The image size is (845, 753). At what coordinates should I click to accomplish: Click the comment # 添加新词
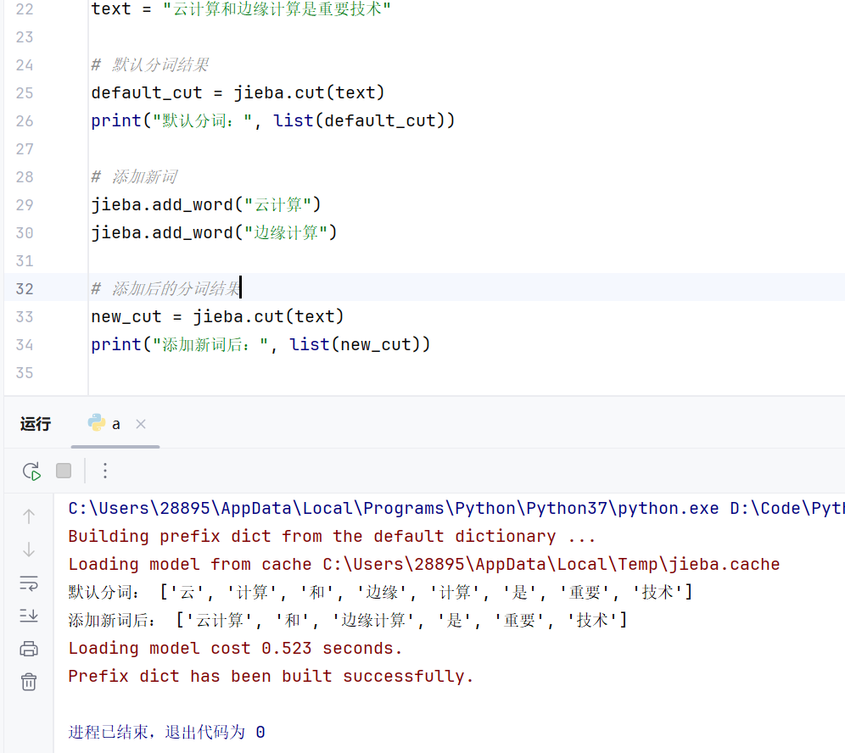(134, 177)
